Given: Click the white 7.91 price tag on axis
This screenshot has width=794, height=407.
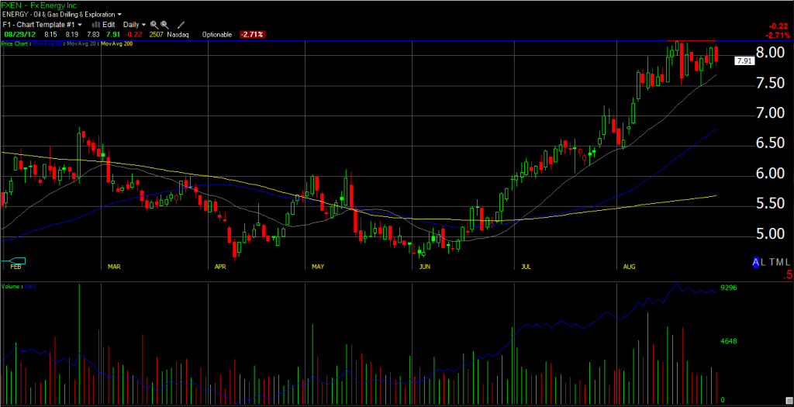Looking at the screenshot, I should pos(744,60).
